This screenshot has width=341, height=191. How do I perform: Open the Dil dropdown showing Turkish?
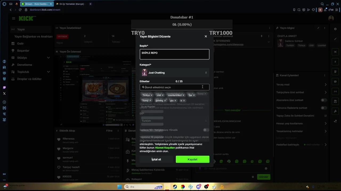(174, 121)
